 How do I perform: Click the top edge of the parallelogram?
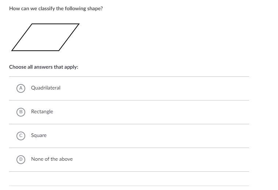[56, 24]
